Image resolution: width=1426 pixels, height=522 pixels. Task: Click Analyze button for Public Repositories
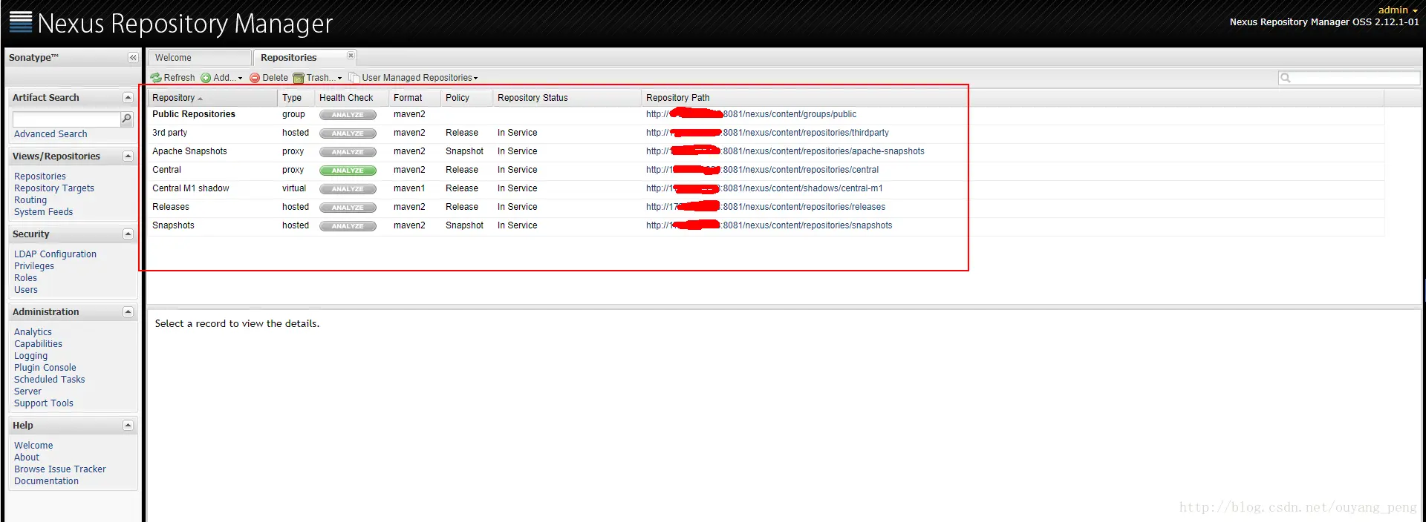pos(348,115)
